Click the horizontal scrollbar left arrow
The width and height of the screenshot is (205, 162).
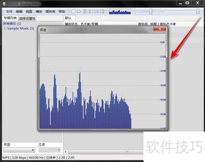pos(66,152)
